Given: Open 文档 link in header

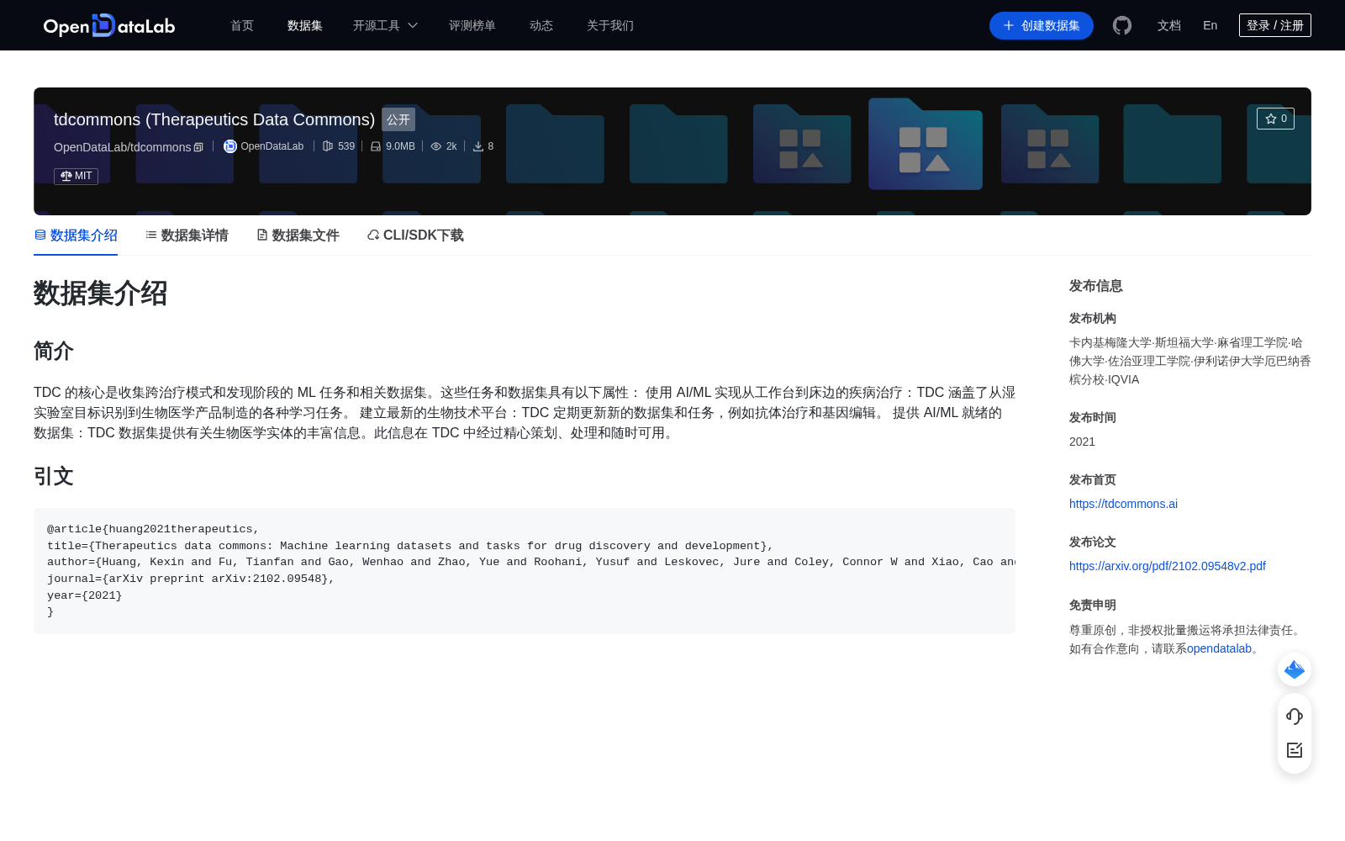Looking at the screenshot, I should coord(1169,25).
